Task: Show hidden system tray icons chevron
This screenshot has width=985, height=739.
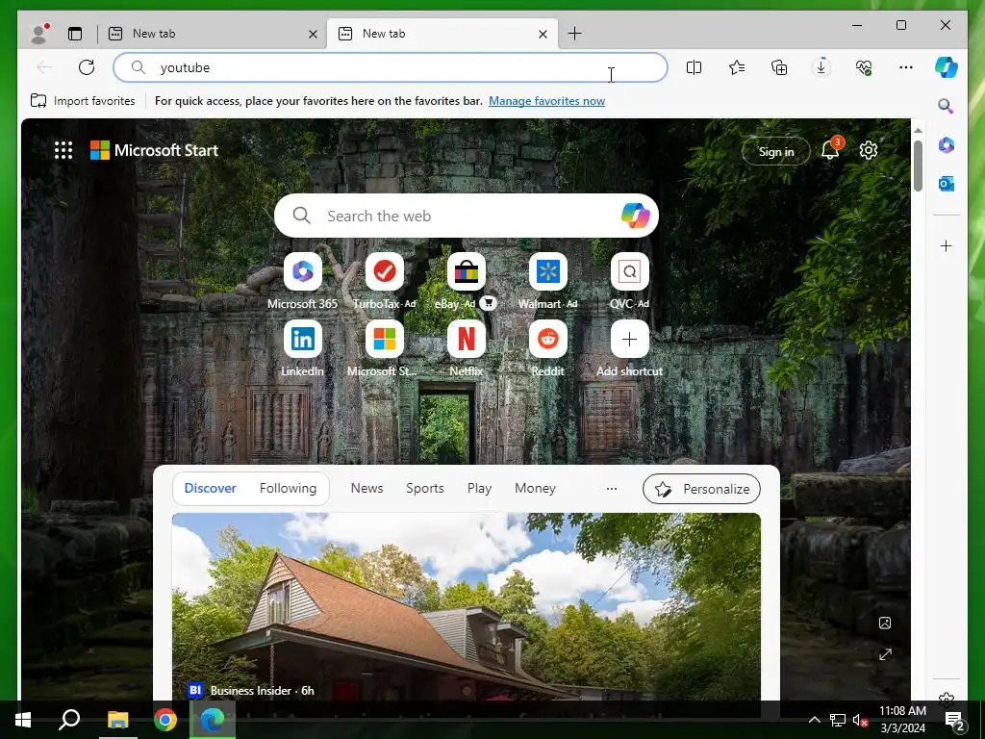Action: click(814, 720)
